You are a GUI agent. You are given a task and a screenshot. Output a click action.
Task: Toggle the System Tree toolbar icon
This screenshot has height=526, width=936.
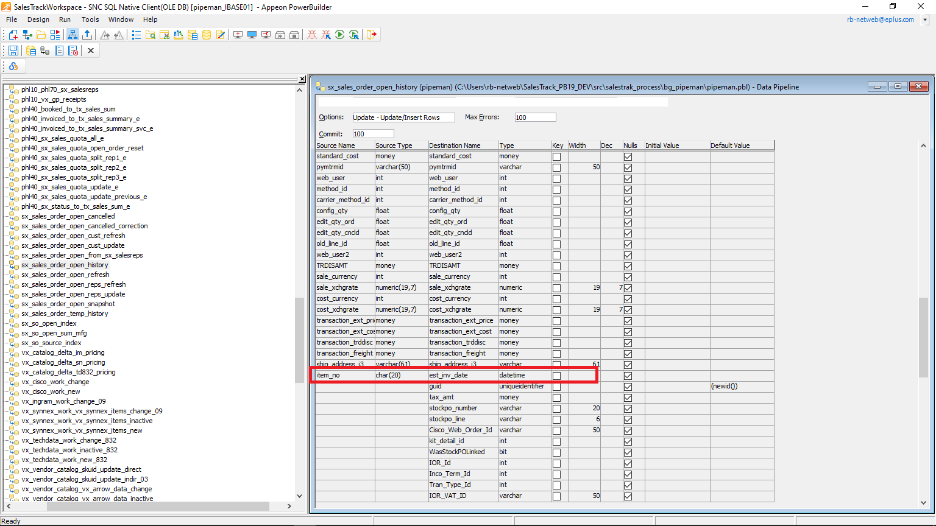pos(73,35)
